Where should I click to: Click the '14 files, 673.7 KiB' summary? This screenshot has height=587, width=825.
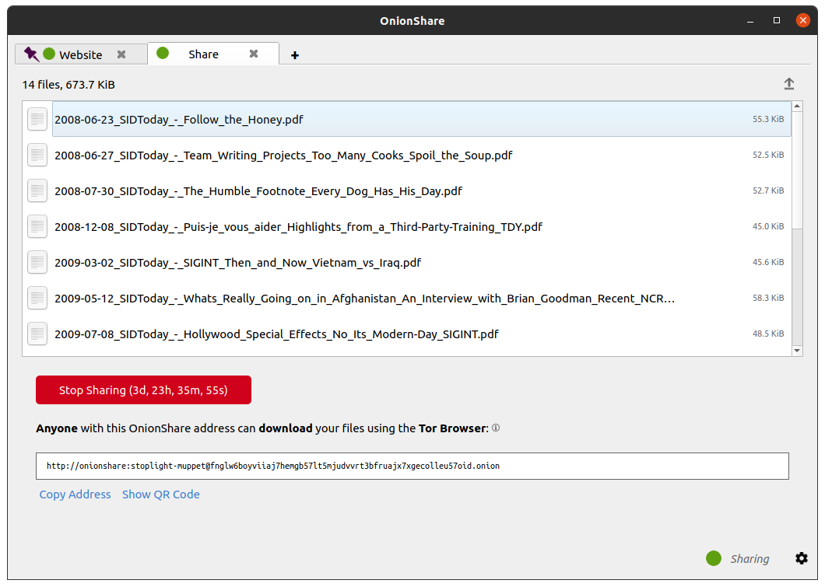point(68,85)
